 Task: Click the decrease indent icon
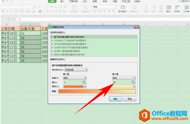click(60, 7)
